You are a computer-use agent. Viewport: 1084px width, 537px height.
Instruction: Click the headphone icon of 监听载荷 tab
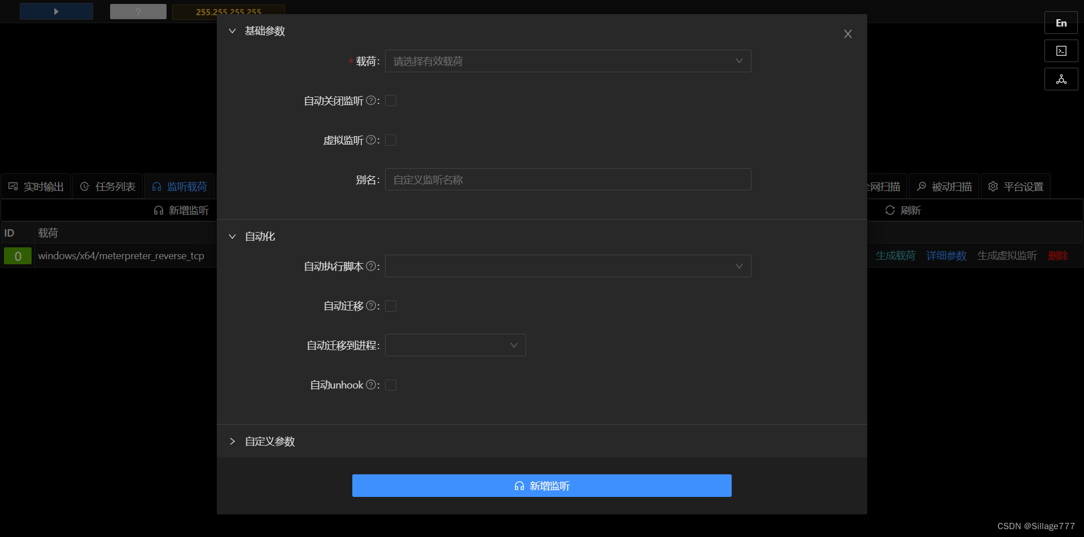click(x=156, y=186)
